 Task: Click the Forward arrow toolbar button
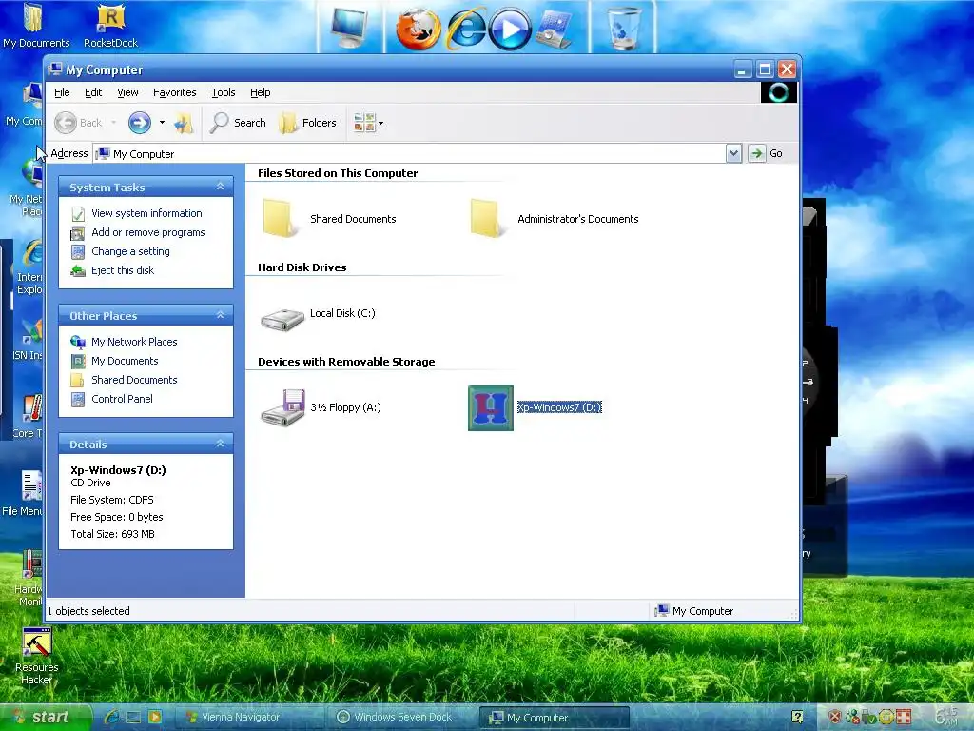coord(140,123)
